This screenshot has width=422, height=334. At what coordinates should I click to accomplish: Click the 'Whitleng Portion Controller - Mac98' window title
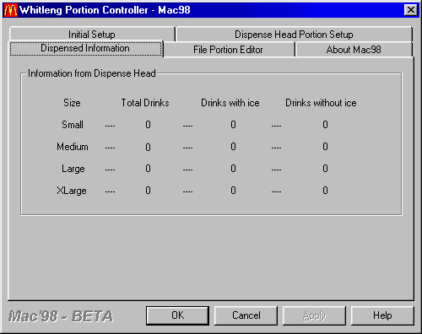point(105,10)
